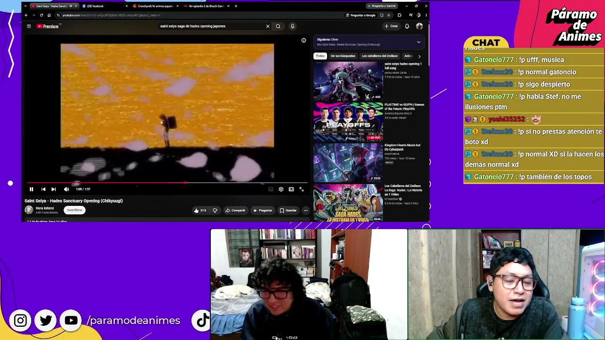
Task: Click Pregunta a Gemini button
Action: [x=381, y=6]
